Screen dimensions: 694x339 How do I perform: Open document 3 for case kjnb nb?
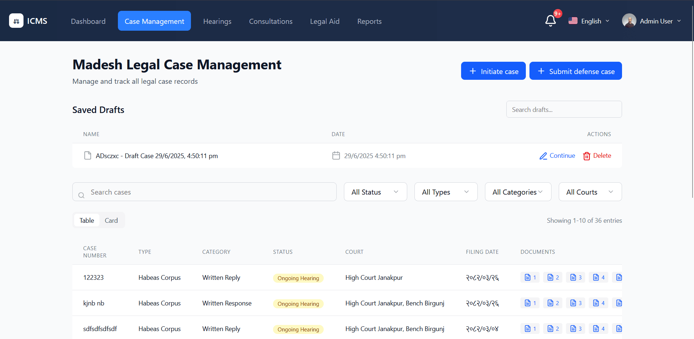pos(575,303)
